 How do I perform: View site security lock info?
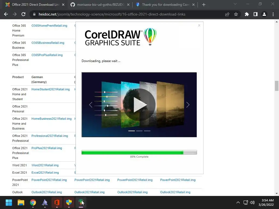[34, 14]
